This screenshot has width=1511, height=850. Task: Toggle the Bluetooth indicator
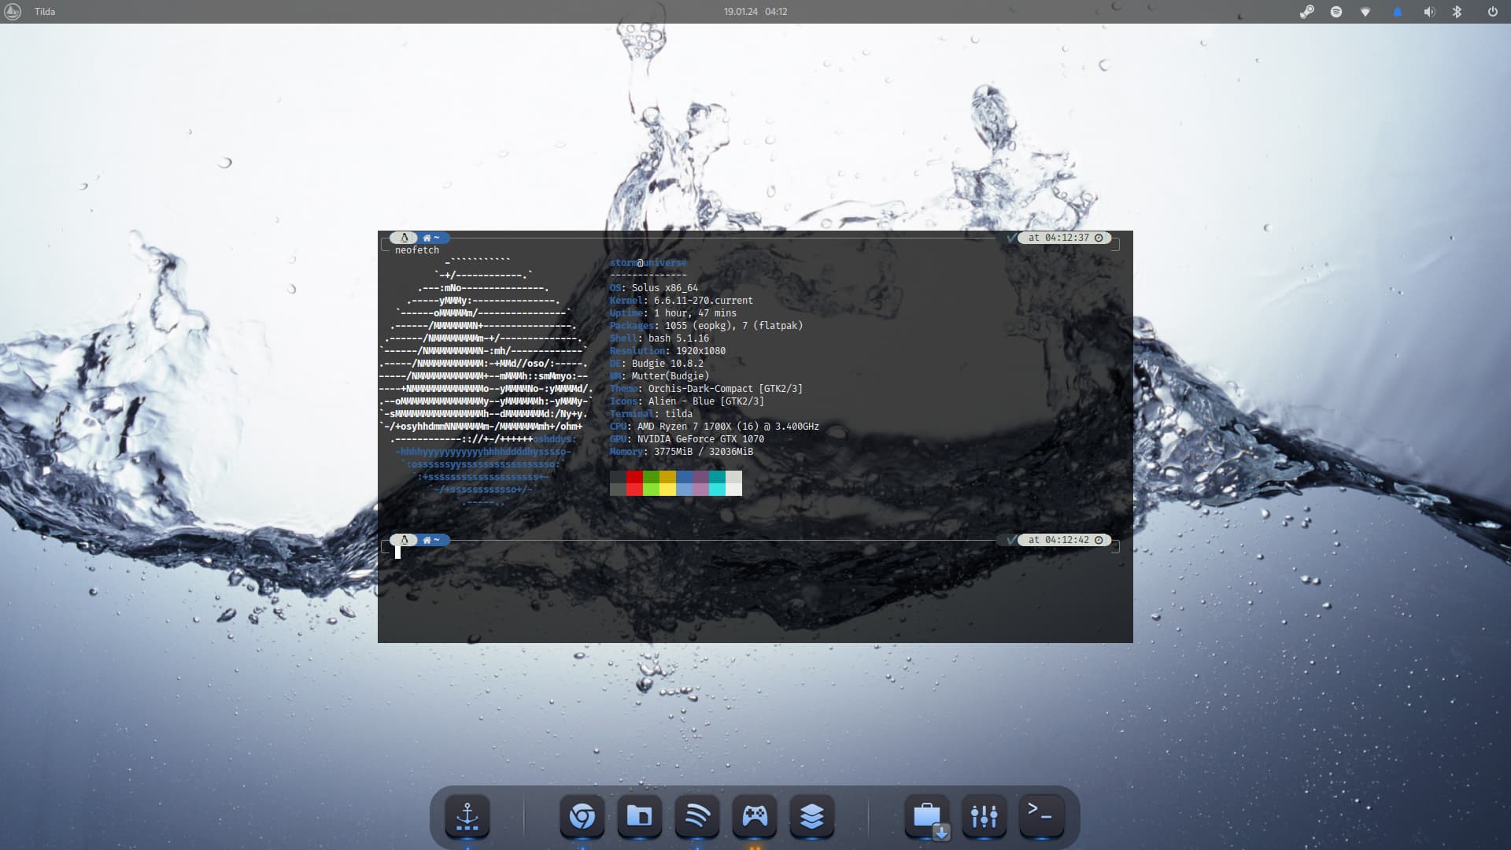click(x=1457, y=12)
